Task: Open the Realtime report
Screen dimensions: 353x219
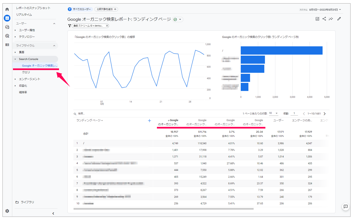Action: (24, 15)
